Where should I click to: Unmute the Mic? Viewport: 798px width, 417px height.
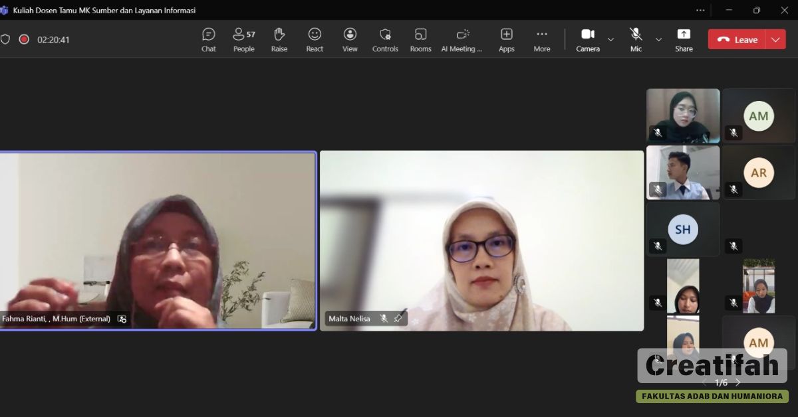coord(636,39)
